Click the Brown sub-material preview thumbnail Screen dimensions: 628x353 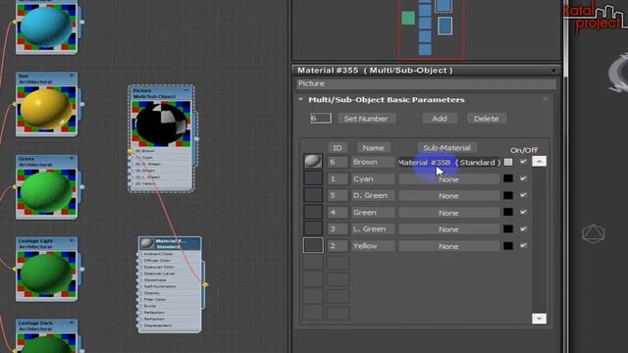click(x=313, y=161)
